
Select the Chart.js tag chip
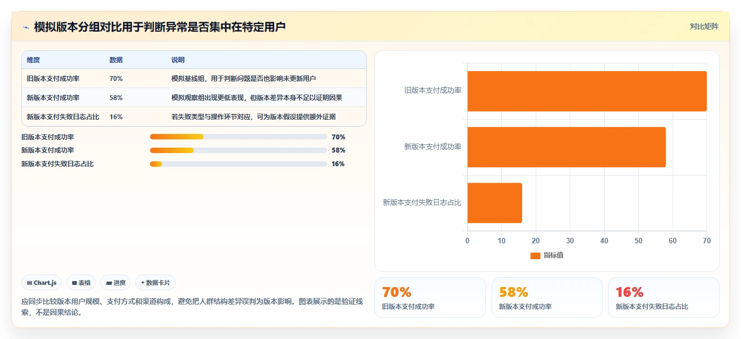tap(42, 283)
